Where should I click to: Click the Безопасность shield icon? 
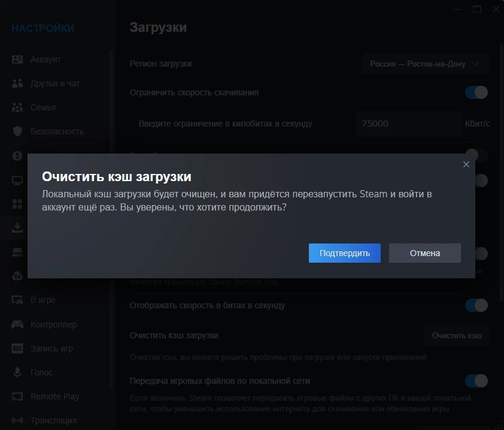17,131
